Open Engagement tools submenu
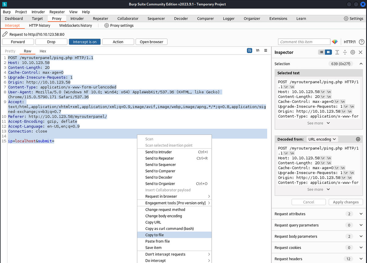The width and height of the screenshot is (367, 263). [174, 203]
